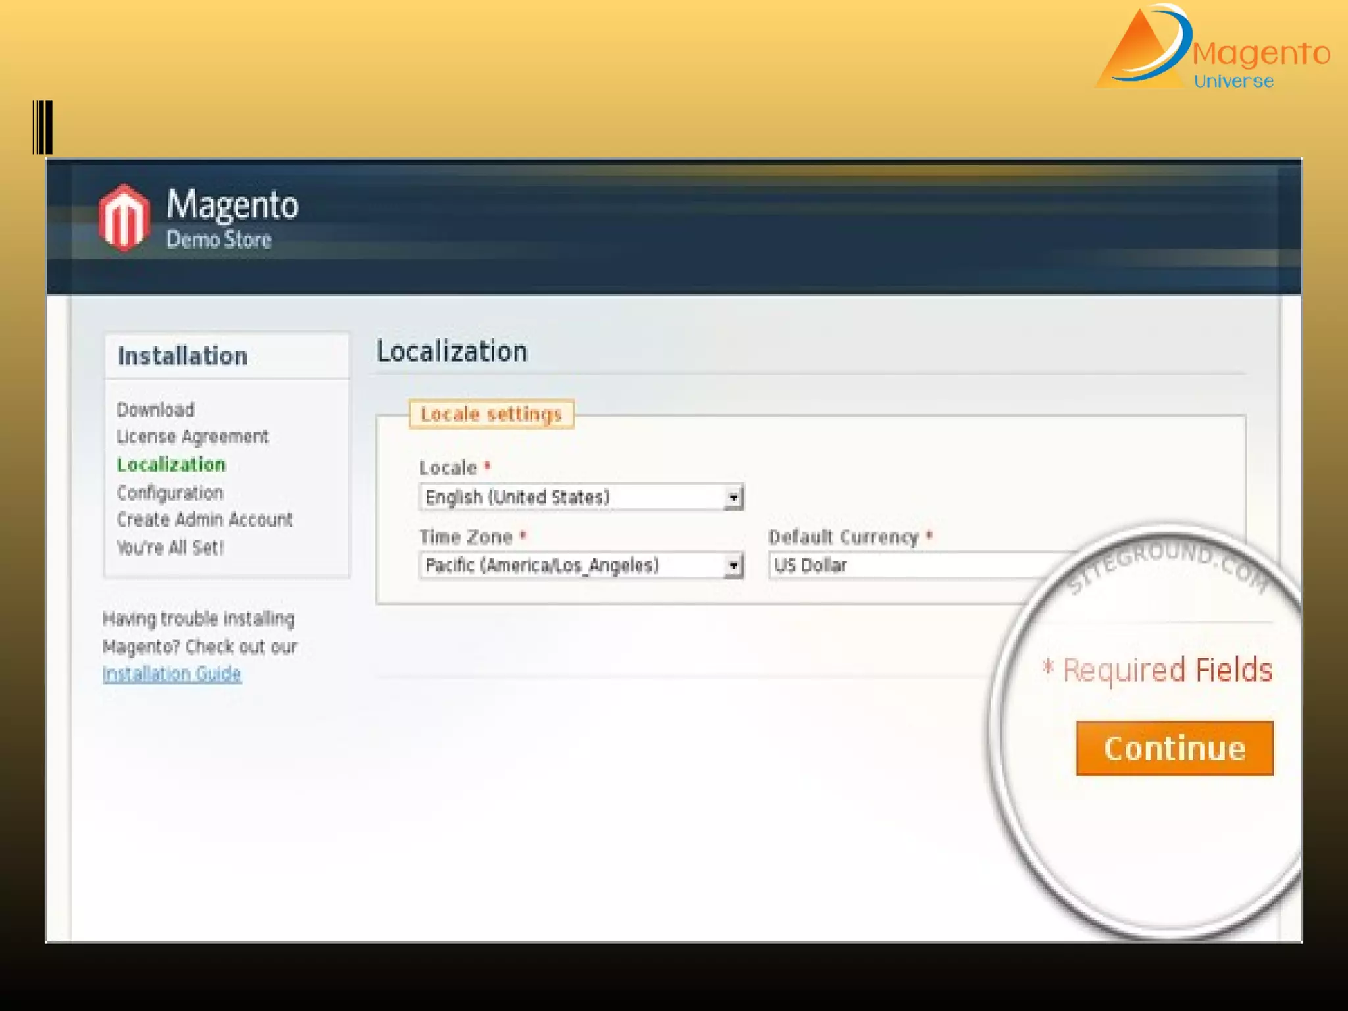The width and height of the screenshot is (1348, 1011).
Task: Select the Download installation step
Action: [x=155, y=409]
